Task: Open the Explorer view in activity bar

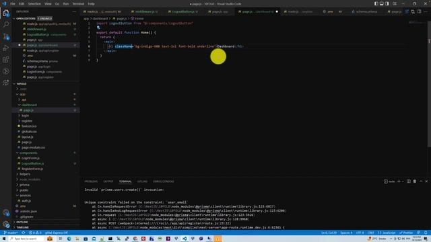Action: 6,13
